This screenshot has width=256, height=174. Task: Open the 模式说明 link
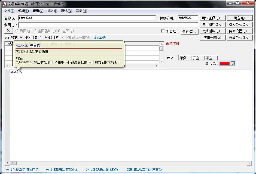(100, 38)
